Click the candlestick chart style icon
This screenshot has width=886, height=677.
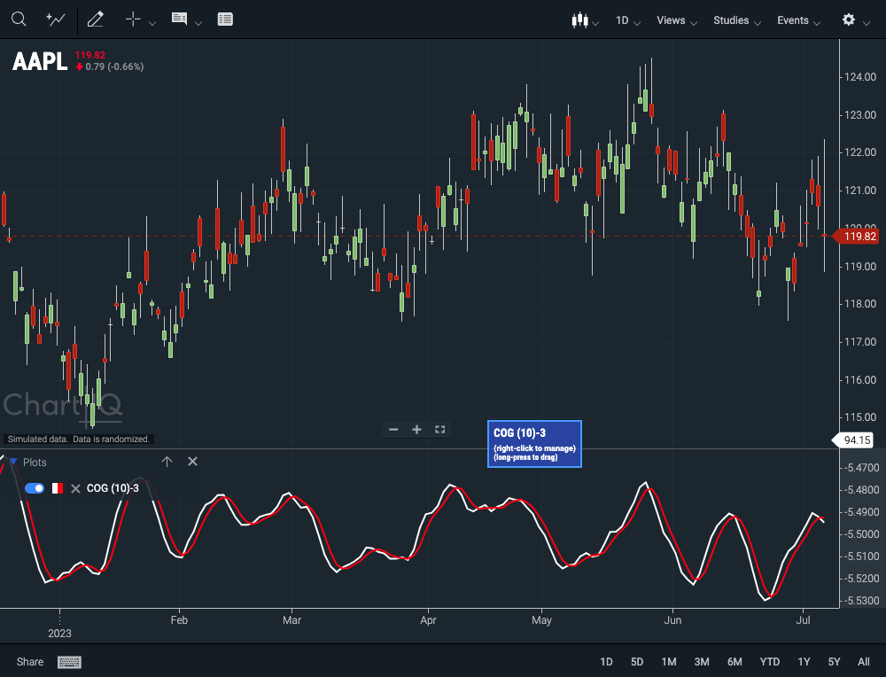pyautogui.click(x=579, y=20)
